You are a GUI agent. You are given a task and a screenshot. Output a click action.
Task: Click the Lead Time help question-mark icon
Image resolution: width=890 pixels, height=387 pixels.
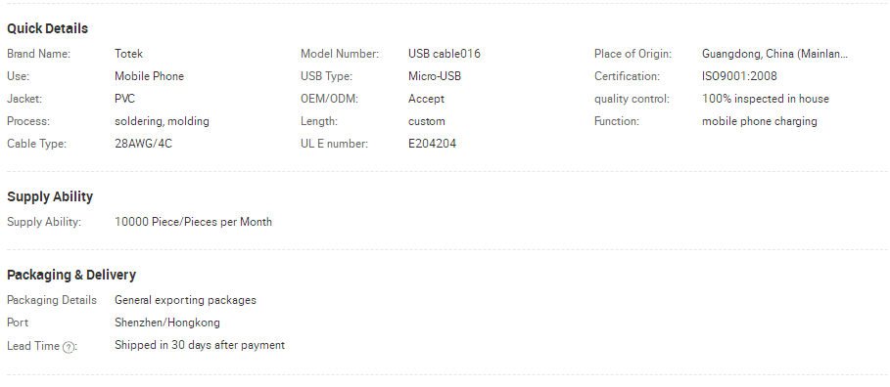(x=69, y=347)
